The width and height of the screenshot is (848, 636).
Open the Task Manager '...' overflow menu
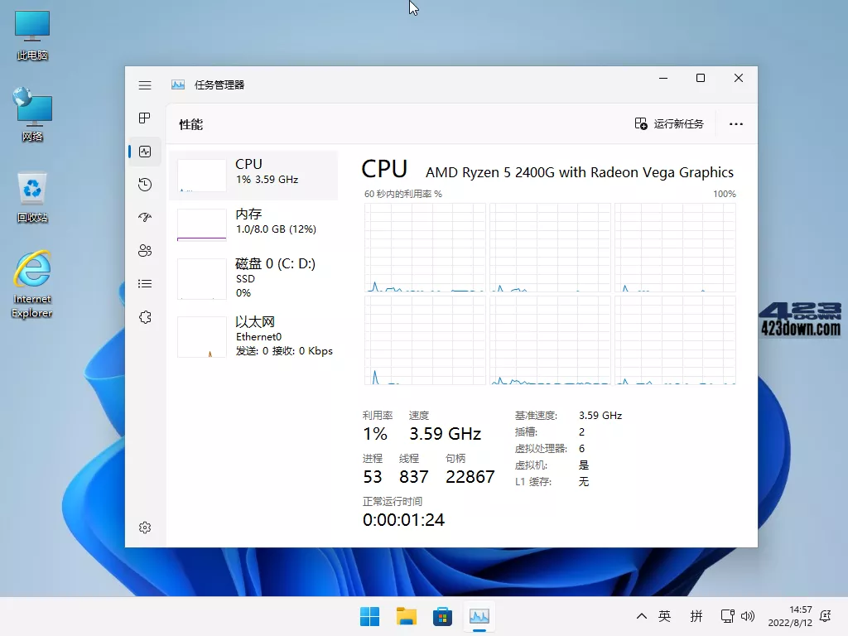tap(736, 123)
